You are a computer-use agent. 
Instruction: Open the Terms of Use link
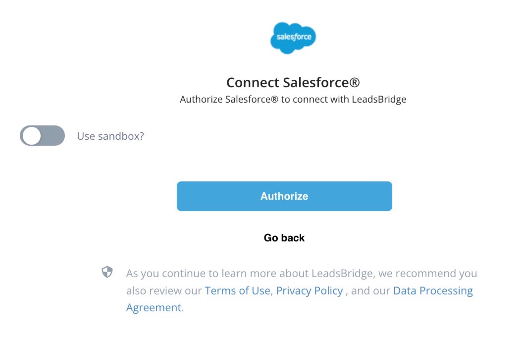pyautogui.click(x=238, y=290)
